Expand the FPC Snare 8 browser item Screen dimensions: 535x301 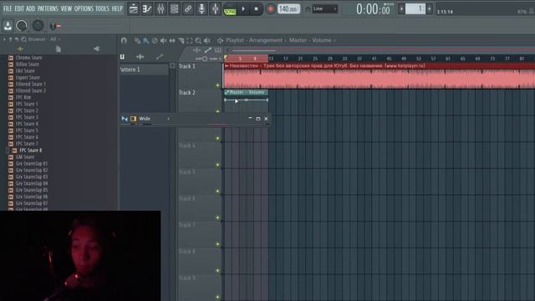click(8, 150)
